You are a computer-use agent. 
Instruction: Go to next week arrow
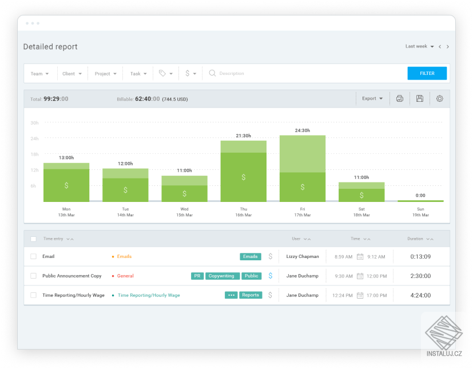click(448, 47)
